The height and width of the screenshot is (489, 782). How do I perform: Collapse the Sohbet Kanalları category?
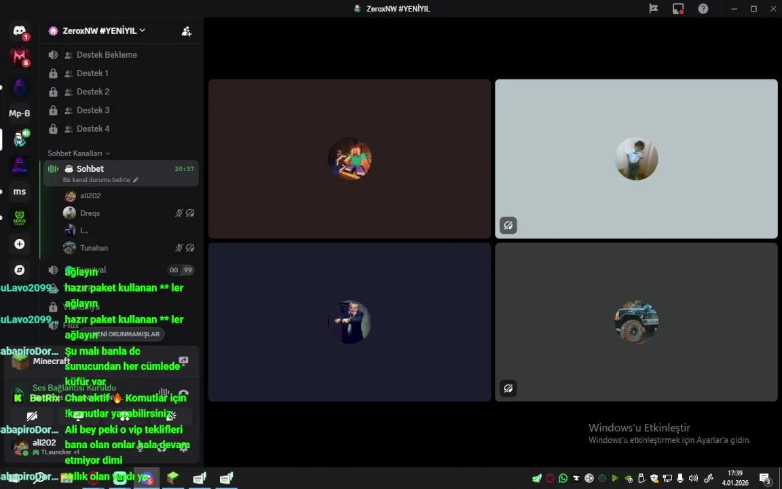(x=78, y=153)
